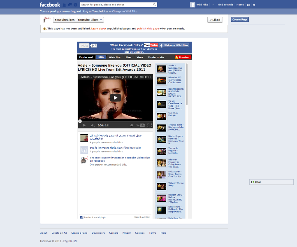
Task: Open the ÖZKAN ÖZCAN & HÜSEYİN KAĞIT video
Action: pyautogui.click(x=170, y=93)
